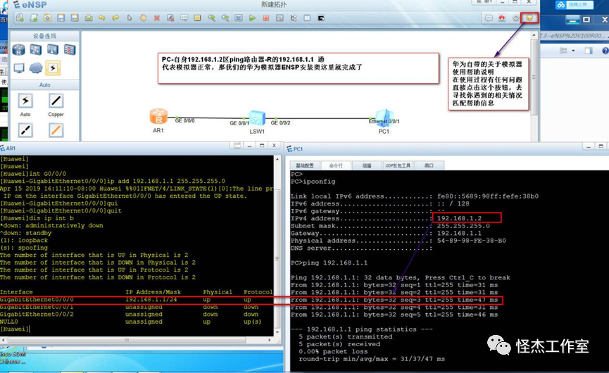This screenshot has width=609, height=373.
Task: Choose the Serial dashed black cable
Action: click(x=25, y=130)
